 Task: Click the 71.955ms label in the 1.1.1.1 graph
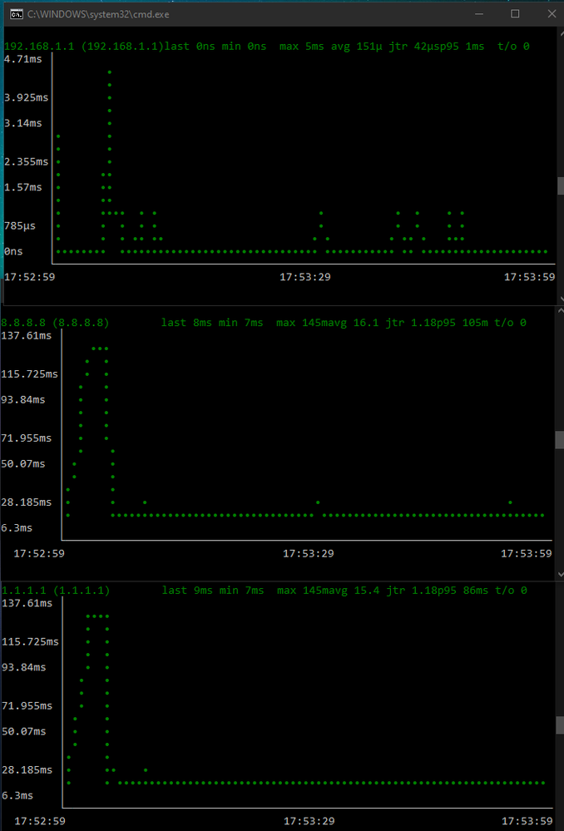27,706
